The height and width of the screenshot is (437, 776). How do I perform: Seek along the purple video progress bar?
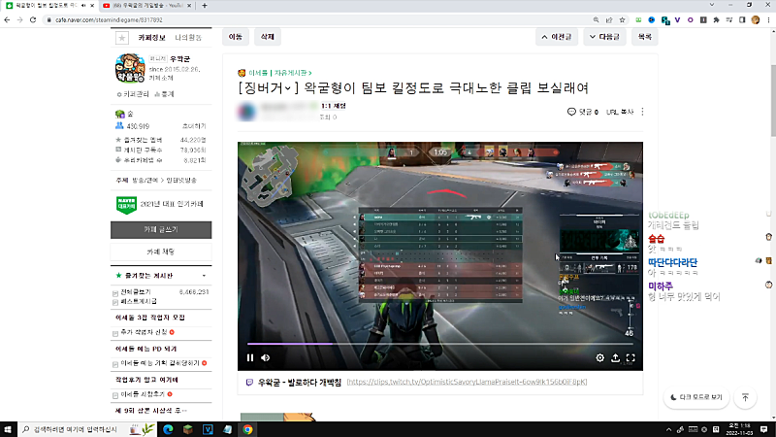point(440,344)
